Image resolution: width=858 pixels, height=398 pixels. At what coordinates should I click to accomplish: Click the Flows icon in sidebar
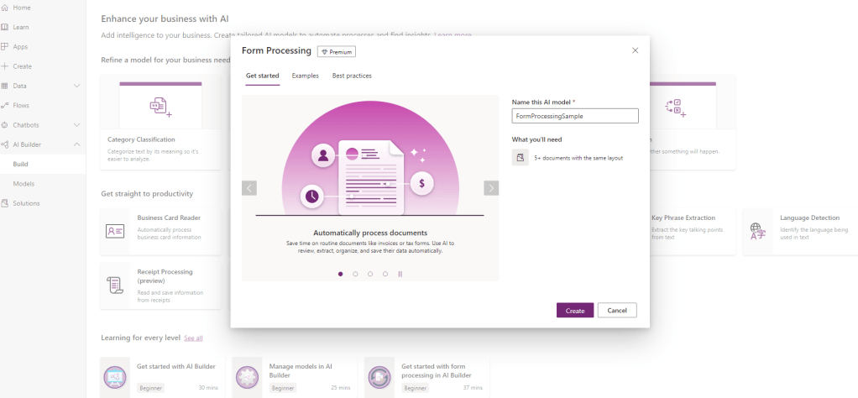5,105
